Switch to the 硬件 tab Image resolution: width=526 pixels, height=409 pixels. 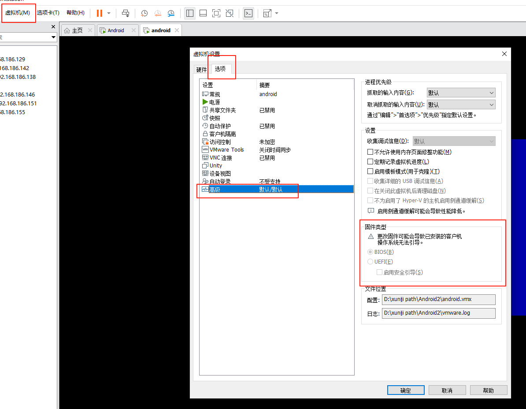(x=201, y=70)
